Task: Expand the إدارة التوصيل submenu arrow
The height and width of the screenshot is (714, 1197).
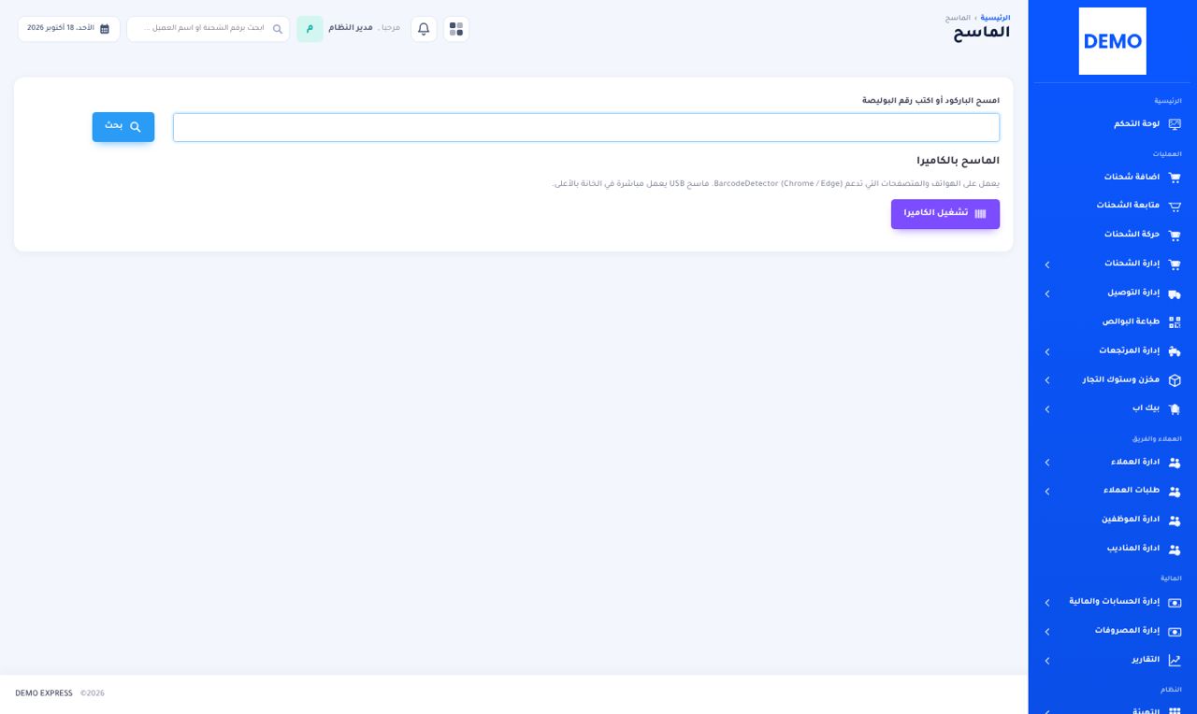Action: pyautogui.click(x=1047, y=294)
